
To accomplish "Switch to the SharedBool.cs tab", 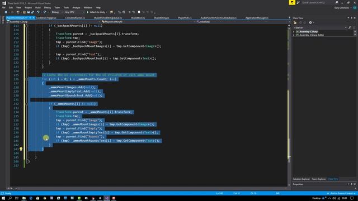I will (x=138, y=18).
